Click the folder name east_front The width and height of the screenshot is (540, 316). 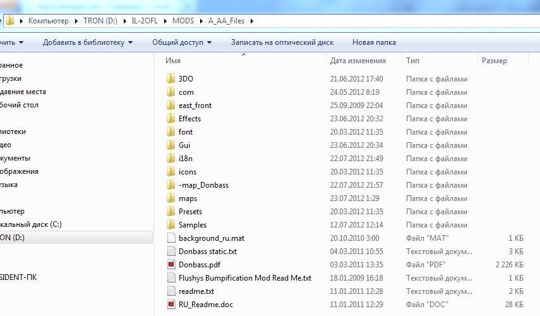coord(195,106)
